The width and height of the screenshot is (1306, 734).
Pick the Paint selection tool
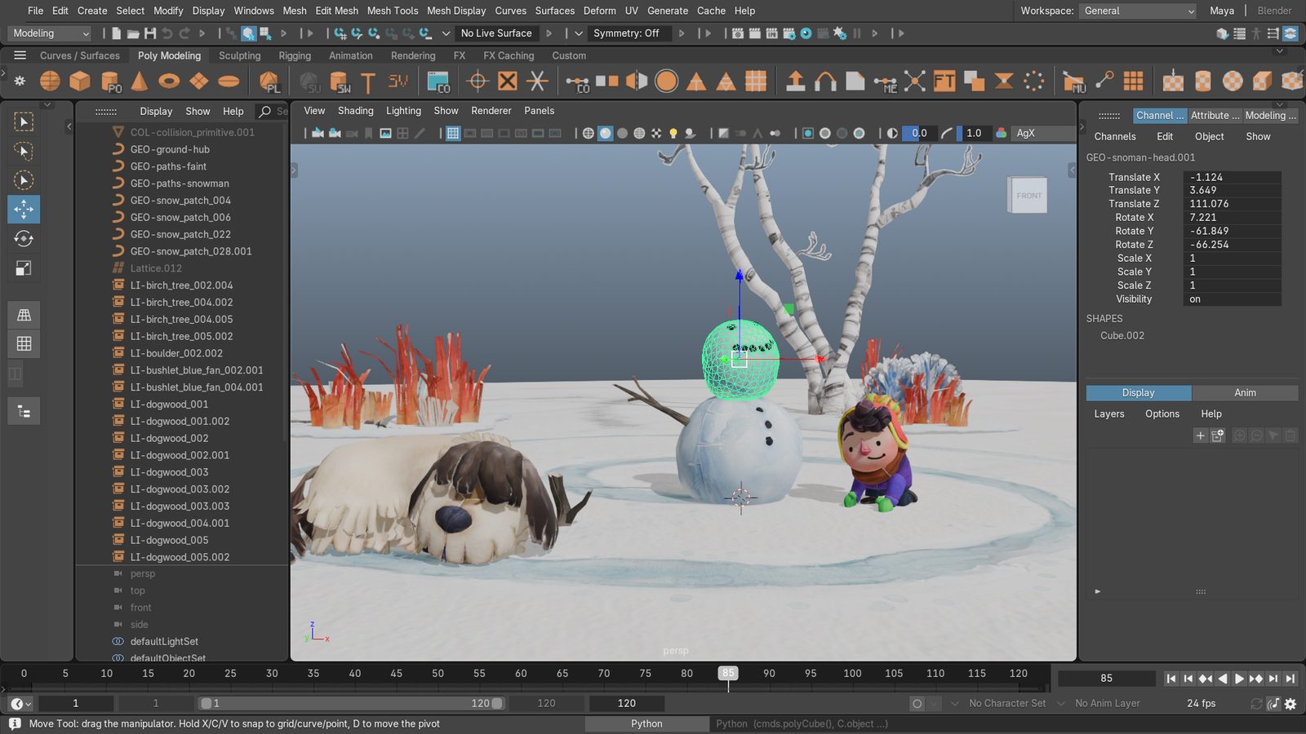[24, 180]
